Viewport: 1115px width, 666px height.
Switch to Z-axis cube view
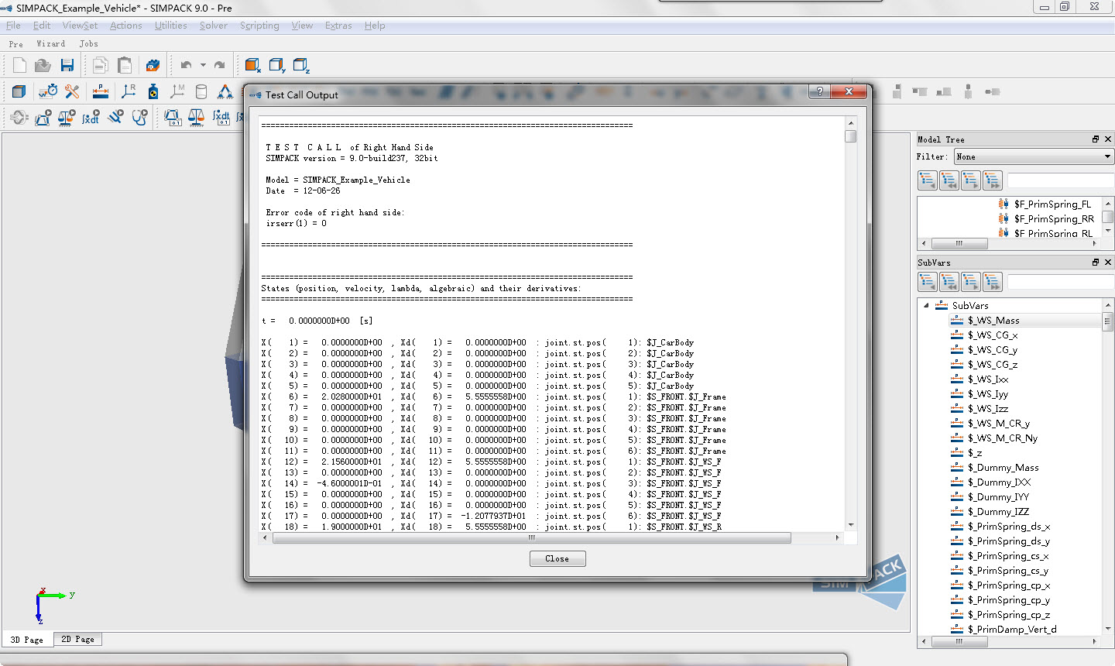[x=301, y=65]
